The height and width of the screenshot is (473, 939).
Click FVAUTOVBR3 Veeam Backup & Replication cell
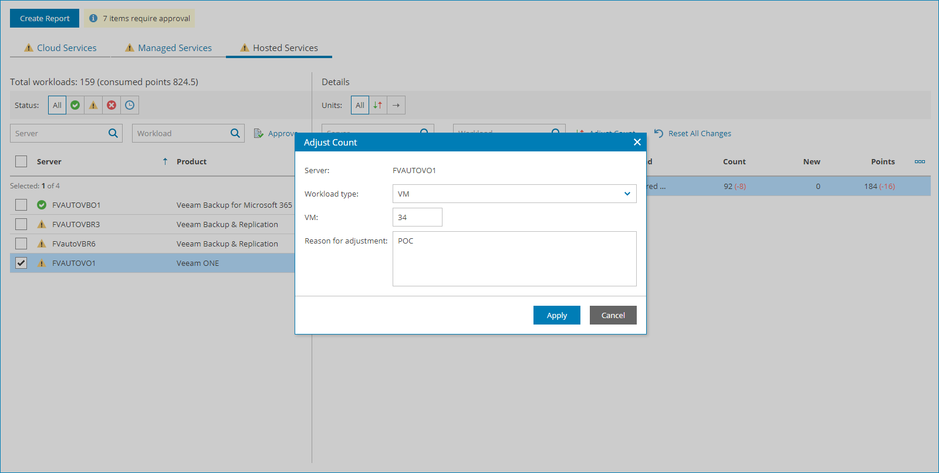tap(227, 224)
